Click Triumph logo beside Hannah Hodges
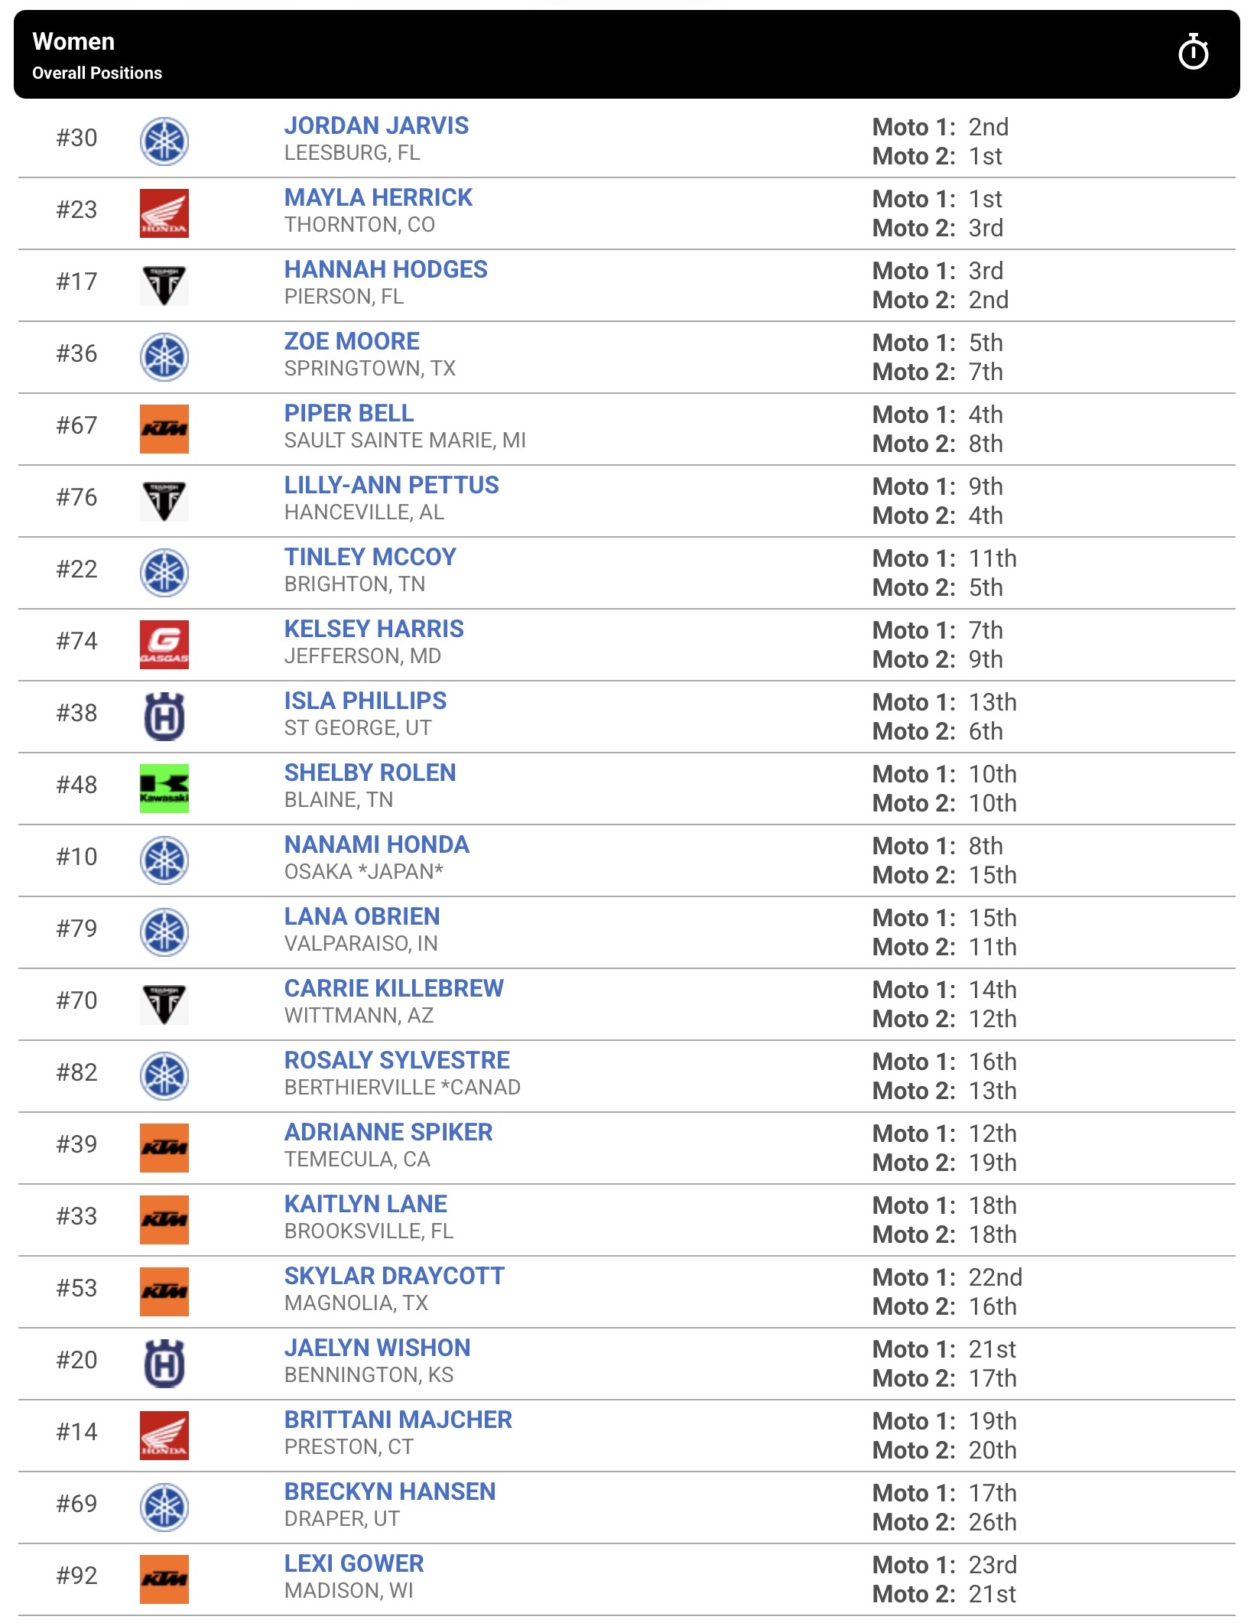 click(164, 285)
